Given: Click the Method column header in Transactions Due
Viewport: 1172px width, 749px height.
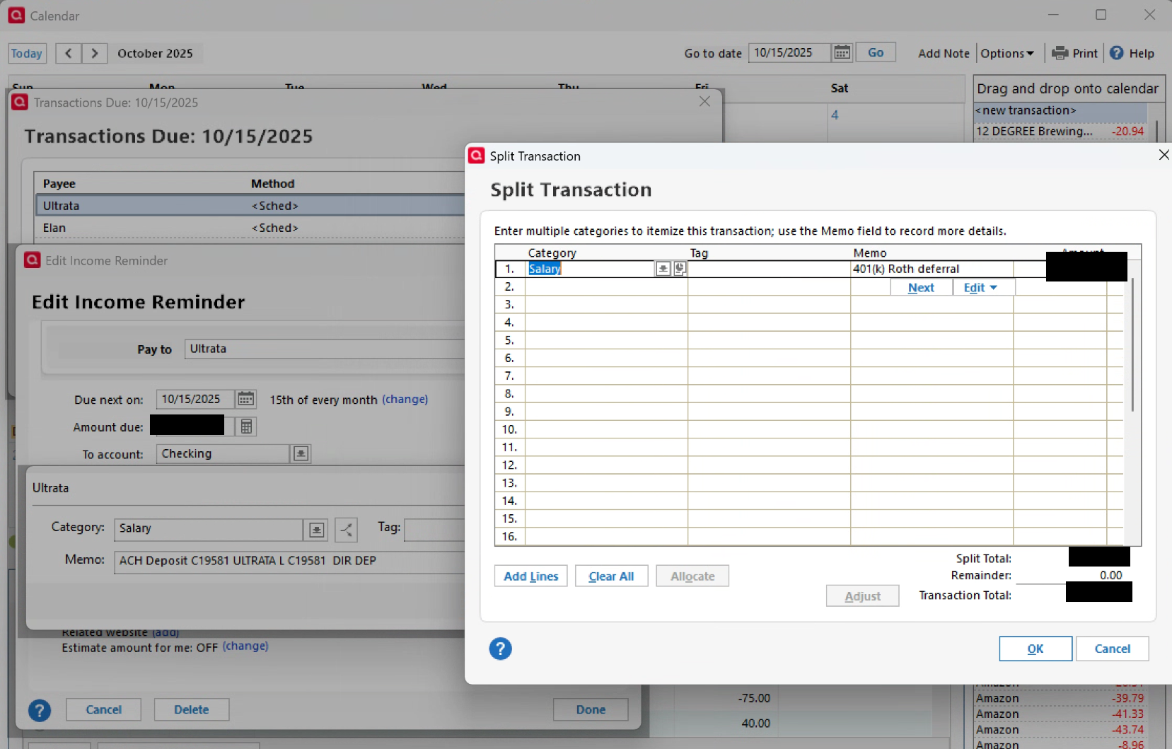Looking at the screenshot, I should tap(272, 183).
